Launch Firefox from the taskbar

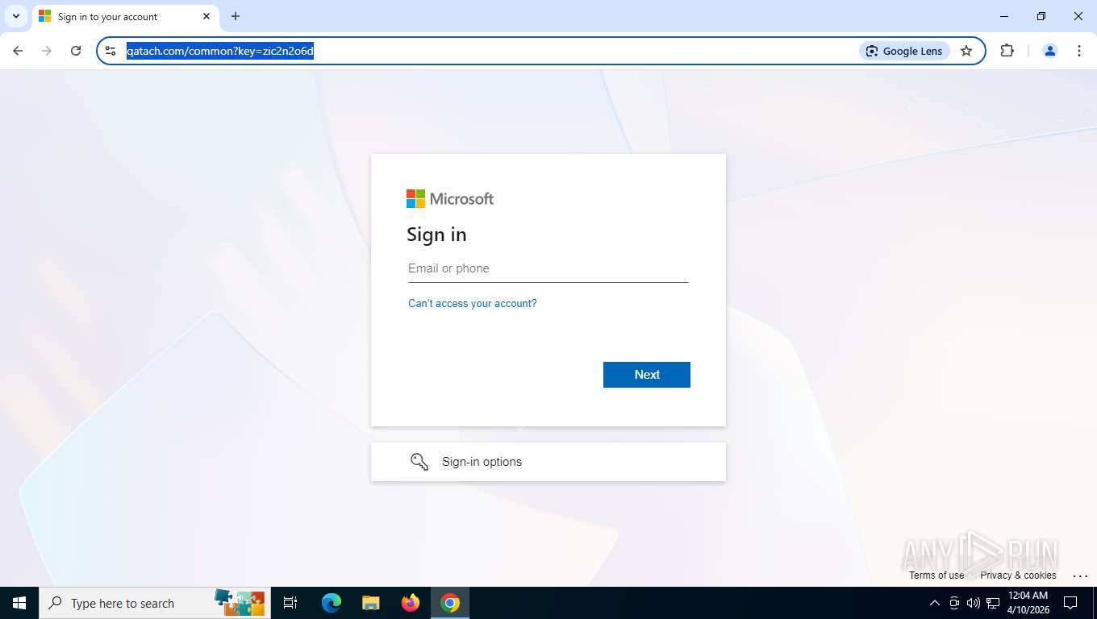click(411, 603)
